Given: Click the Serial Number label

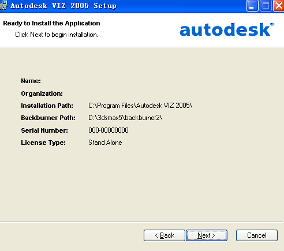Looking at the screenshot, I should 44,130.
